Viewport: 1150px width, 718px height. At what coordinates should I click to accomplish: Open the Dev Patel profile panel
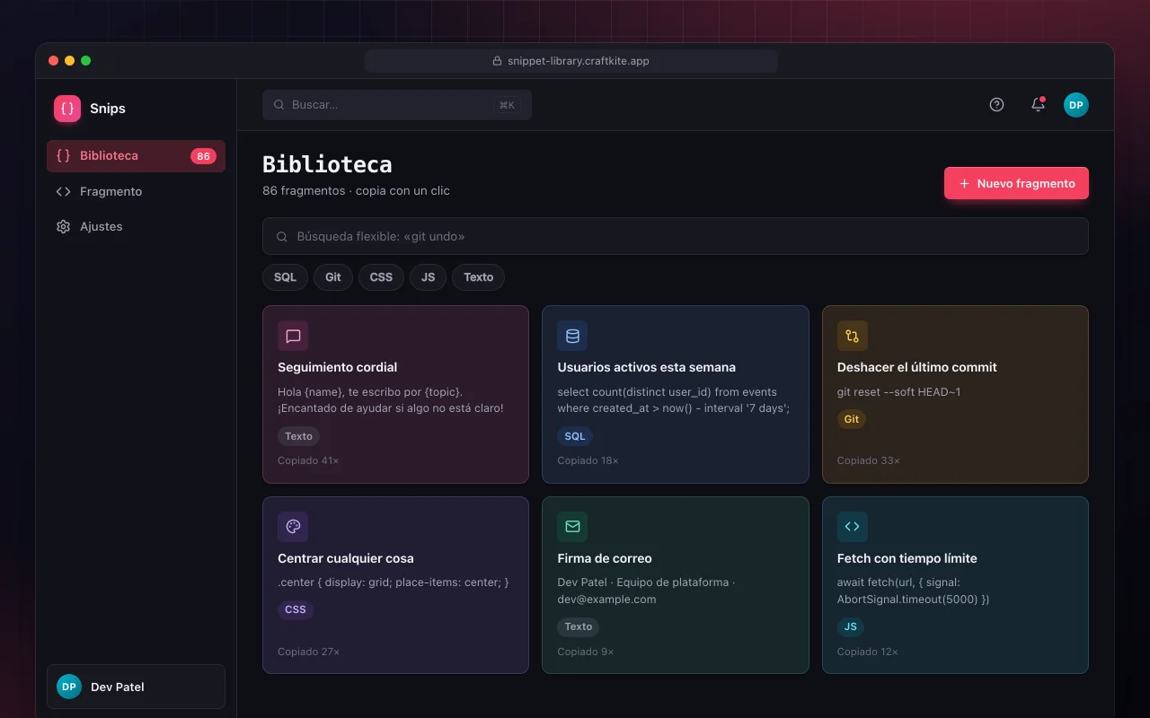pyautogui.click(x=136, y=687)
